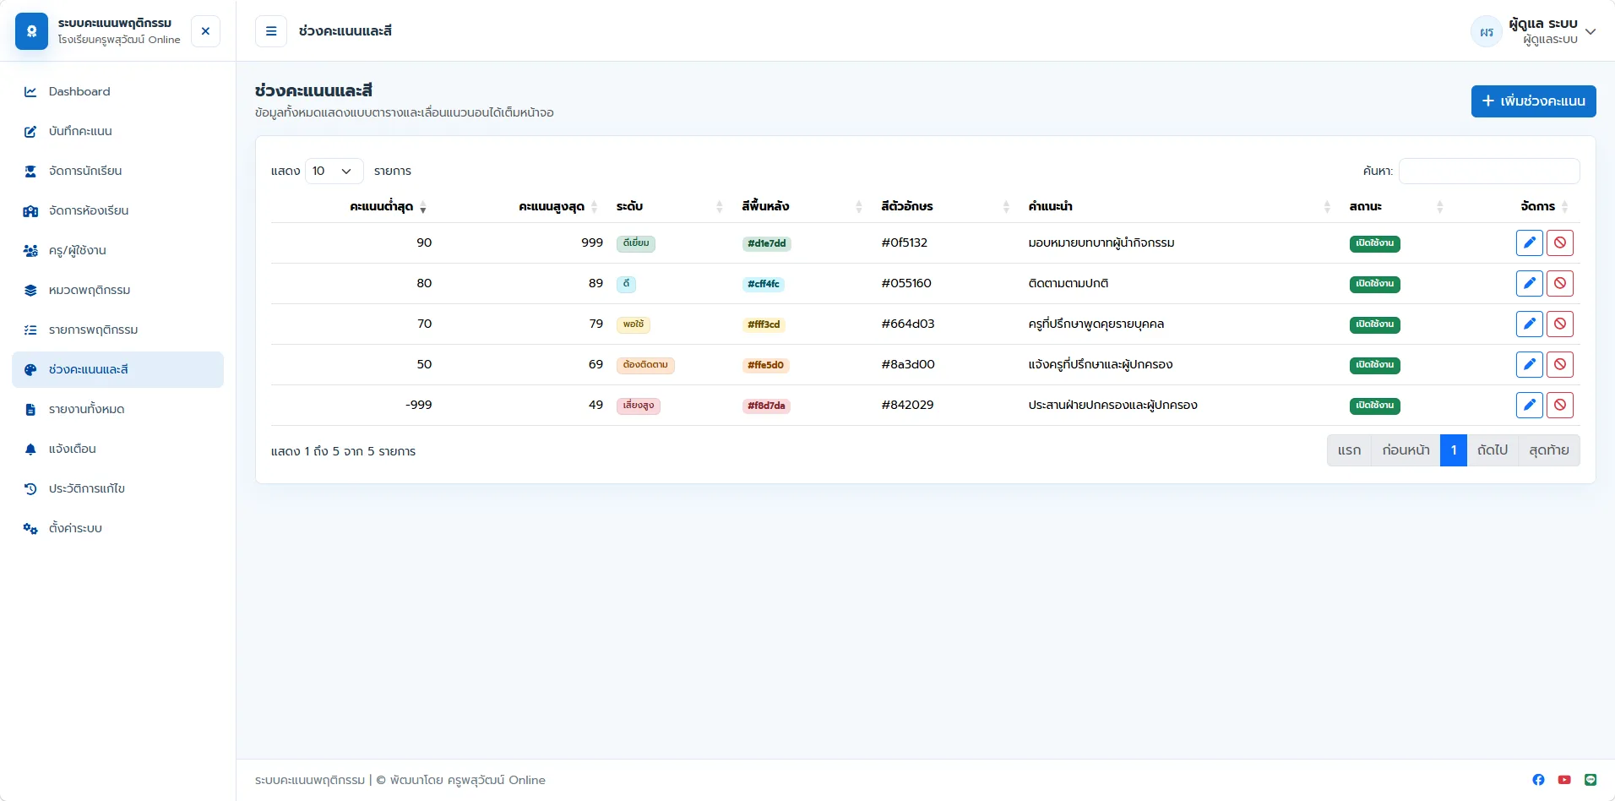Click the #d1e7dd background color badge
The width and height of the screenshot is (1615, 801).
(766, 243)
